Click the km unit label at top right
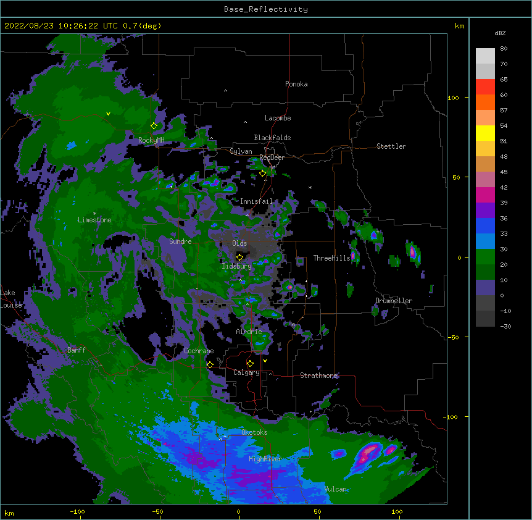Image resolution: width=532 pixels, height=520 pixels. click(x=459, y=26)
